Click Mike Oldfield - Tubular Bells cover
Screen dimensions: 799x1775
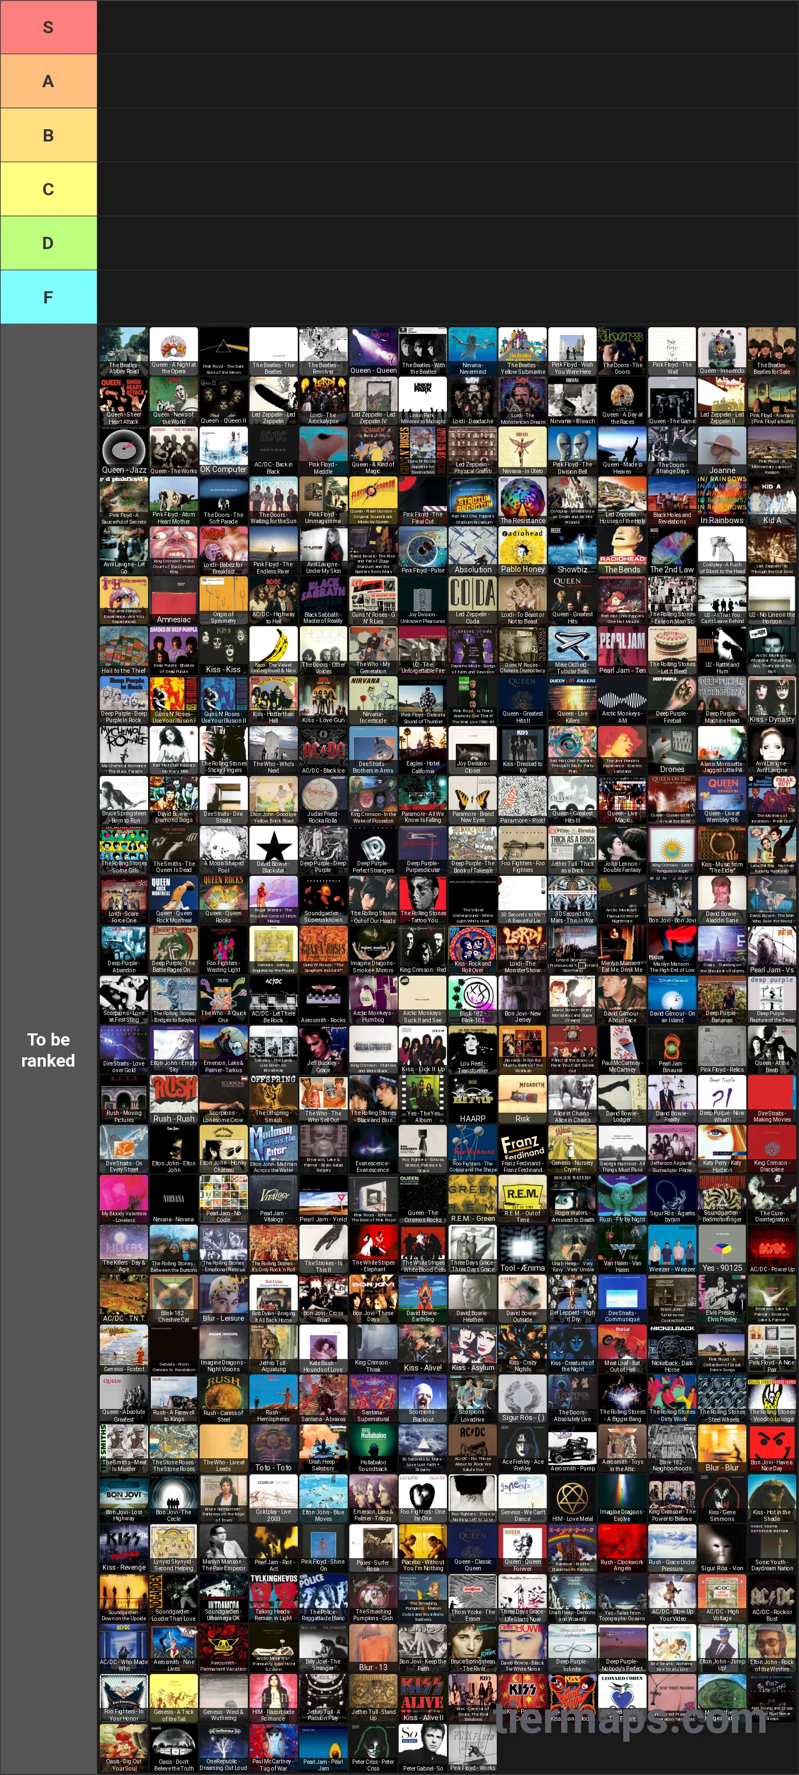pyautogui.click(x=572, y=651)
